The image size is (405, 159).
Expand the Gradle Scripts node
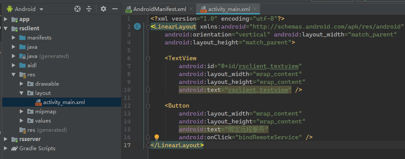click(6, 148)
